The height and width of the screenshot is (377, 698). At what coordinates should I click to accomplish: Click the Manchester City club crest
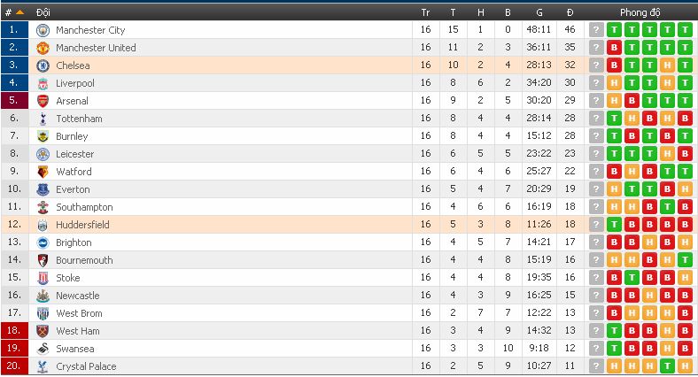42,30
